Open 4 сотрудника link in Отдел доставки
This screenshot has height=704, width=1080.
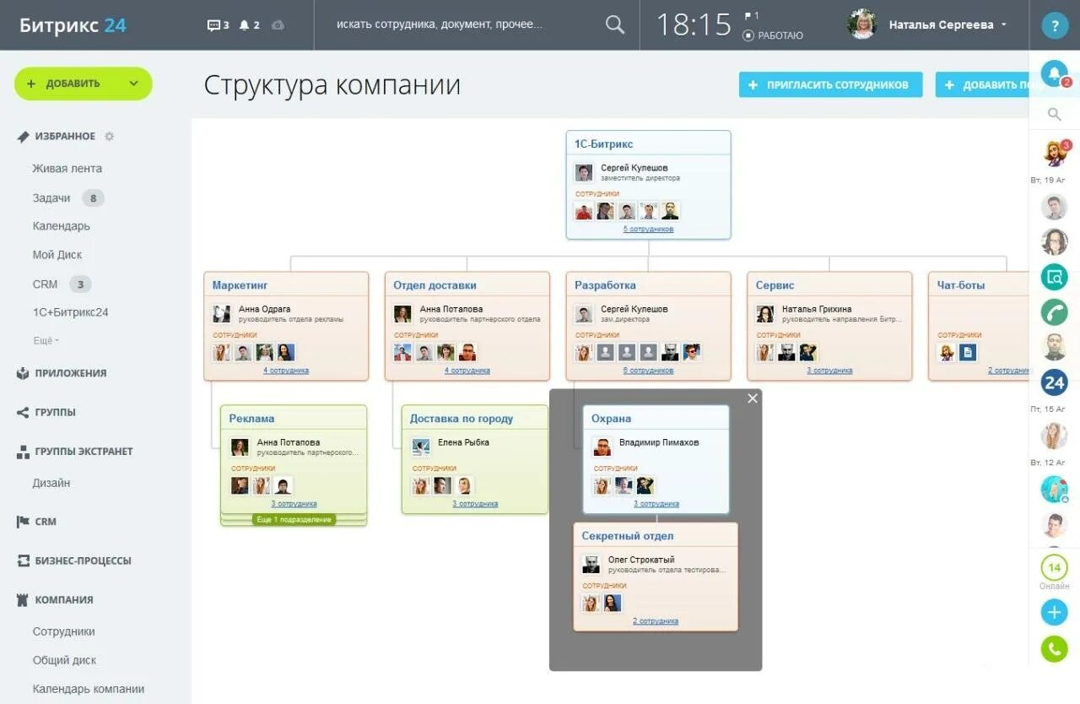[467, 370]
